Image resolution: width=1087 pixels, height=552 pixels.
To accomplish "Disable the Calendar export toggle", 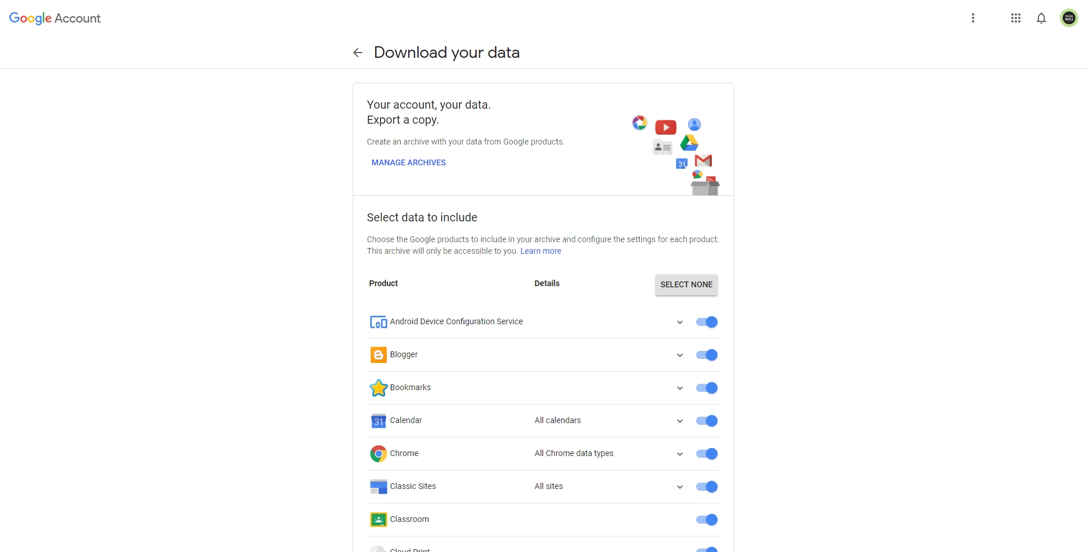I will 707,421.
